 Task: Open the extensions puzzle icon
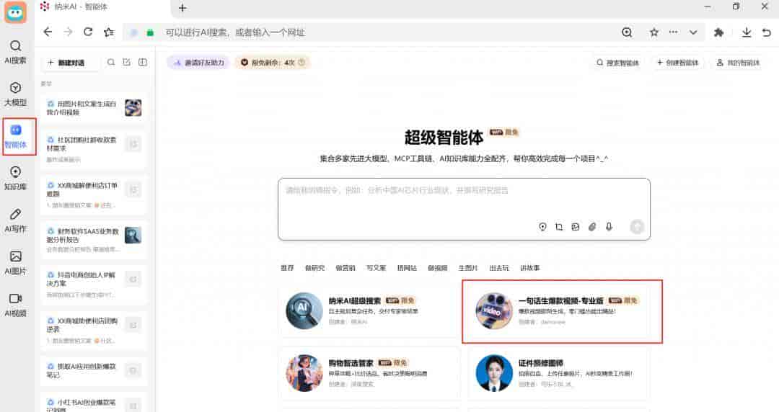click(719, 32)
